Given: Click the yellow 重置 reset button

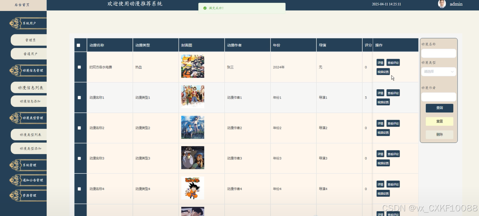Looking at the screenshot, I should [x=439, y=121].
